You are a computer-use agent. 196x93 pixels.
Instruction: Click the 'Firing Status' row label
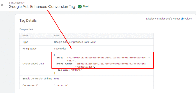click(x=30, y=49)
